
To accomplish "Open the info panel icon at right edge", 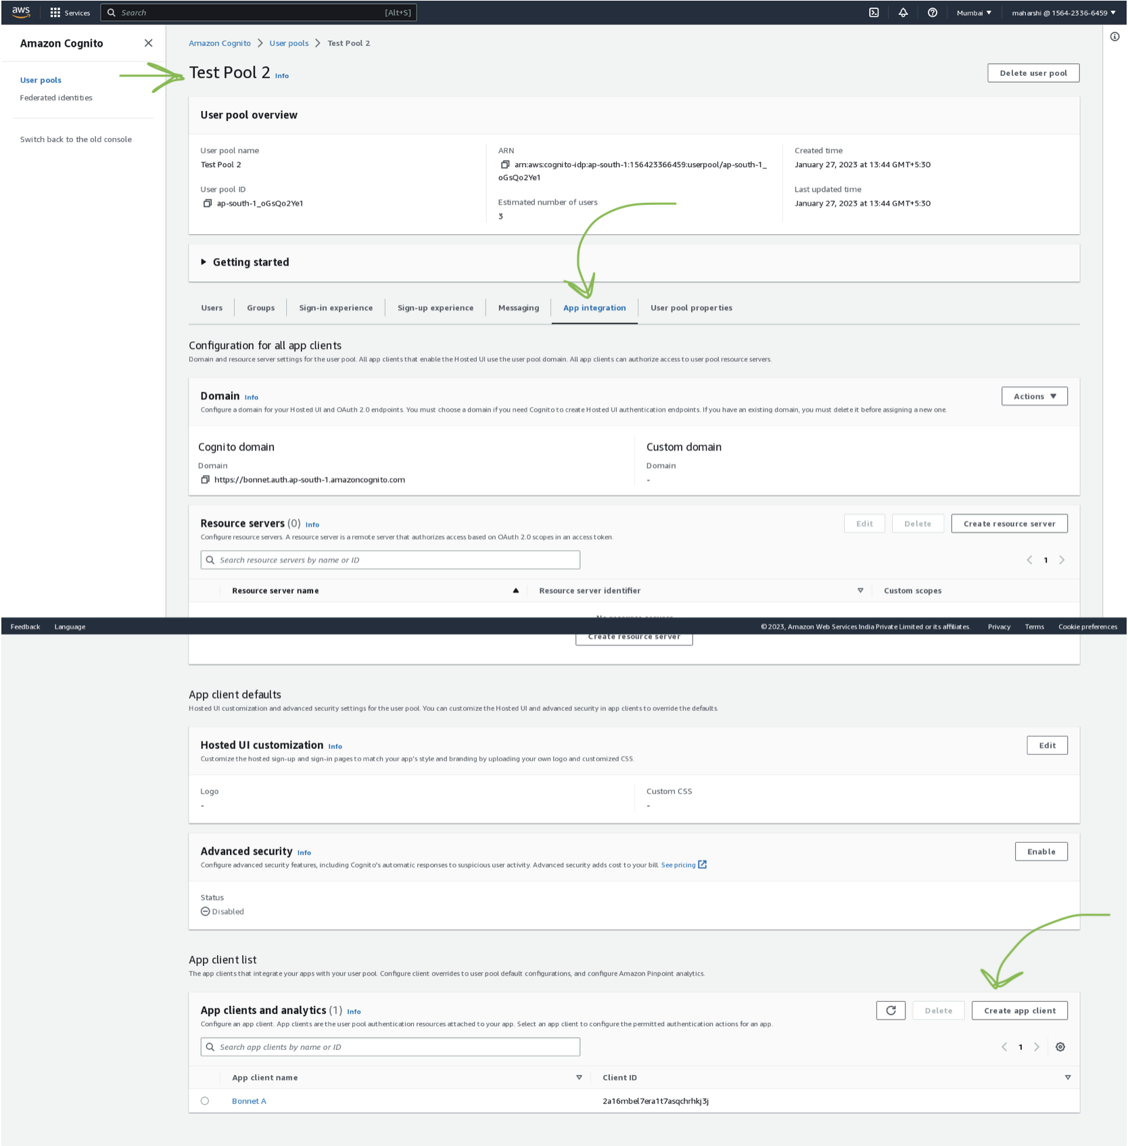I will pyautogui.click(x=1114, y=37).
